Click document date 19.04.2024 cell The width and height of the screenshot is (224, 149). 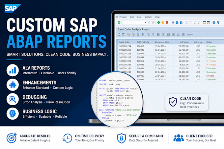[160, 61]
